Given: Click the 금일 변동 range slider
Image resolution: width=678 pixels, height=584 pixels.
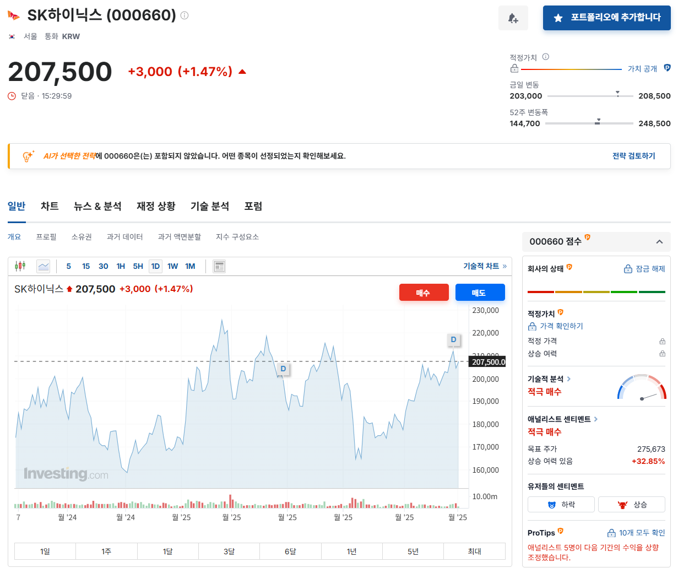Looking at the screenshot, I should [x=590, y=96].
